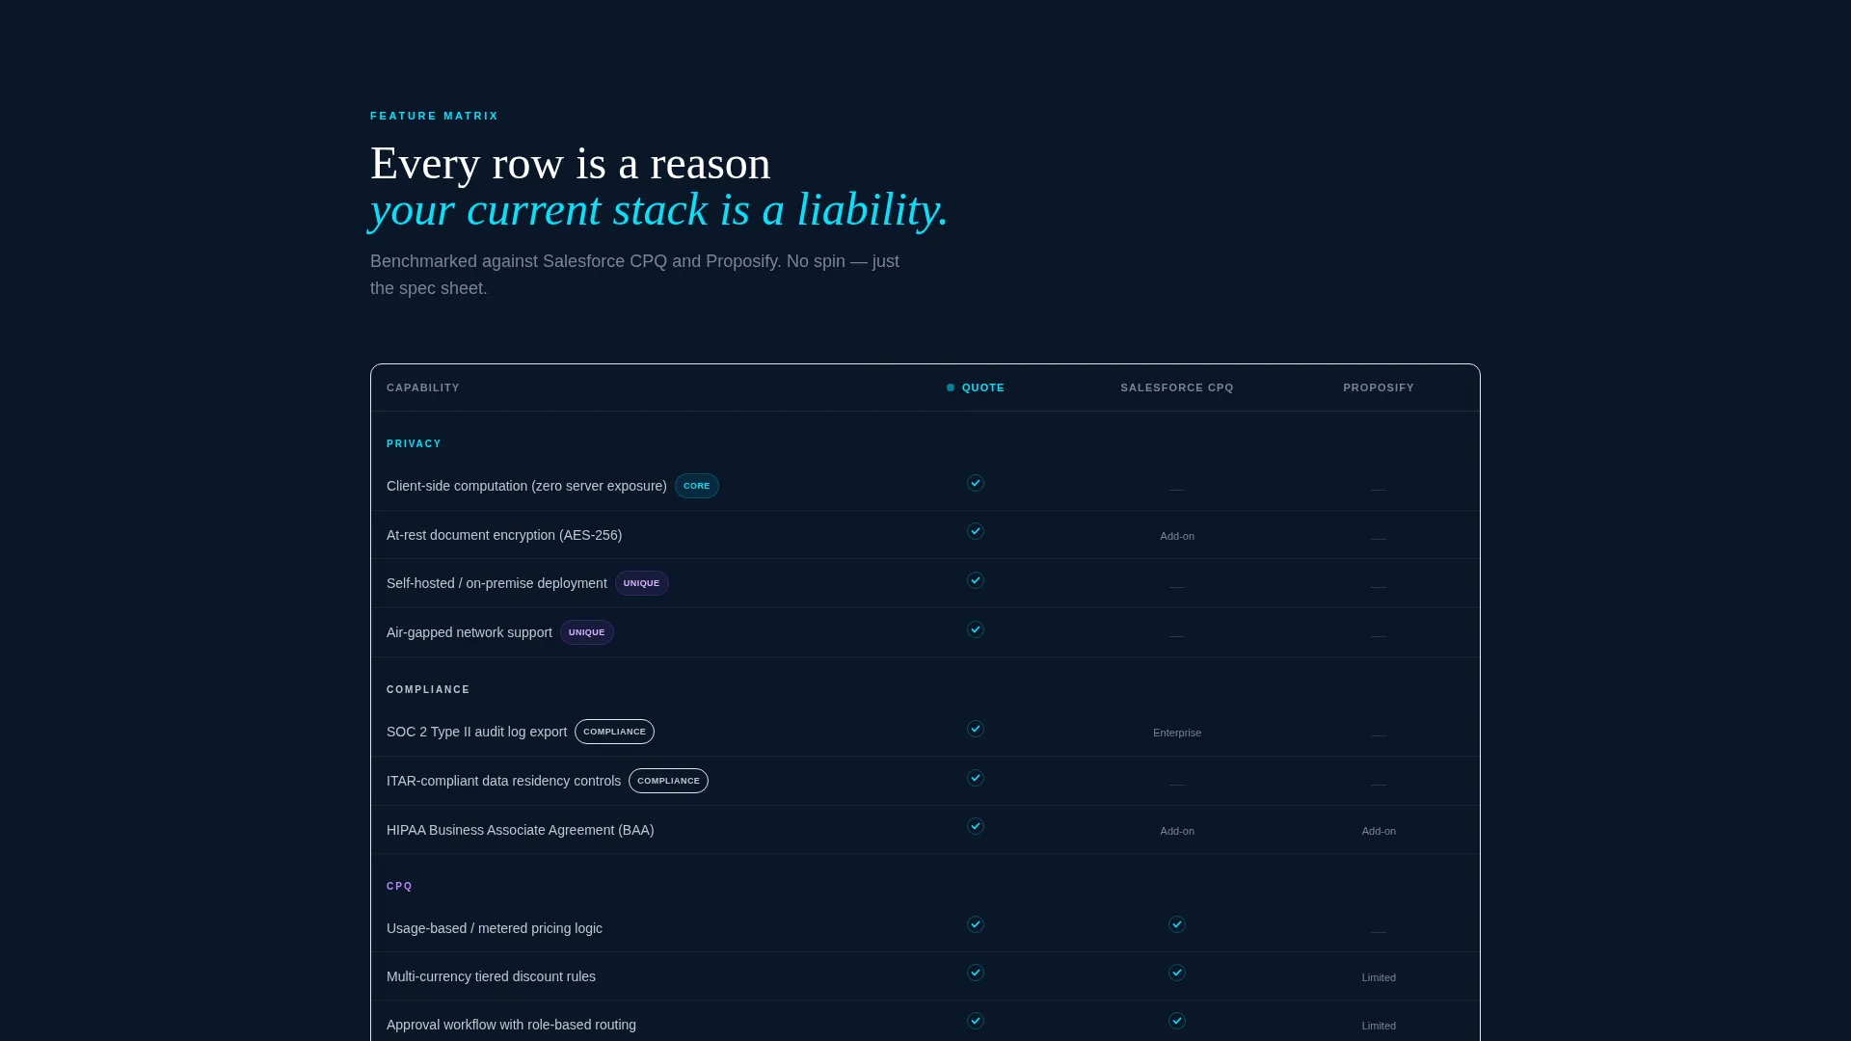Click 'Usage-based / metered pricing logic' label
Screen dimensions: 1851x1041
click(x=495, y=928)
